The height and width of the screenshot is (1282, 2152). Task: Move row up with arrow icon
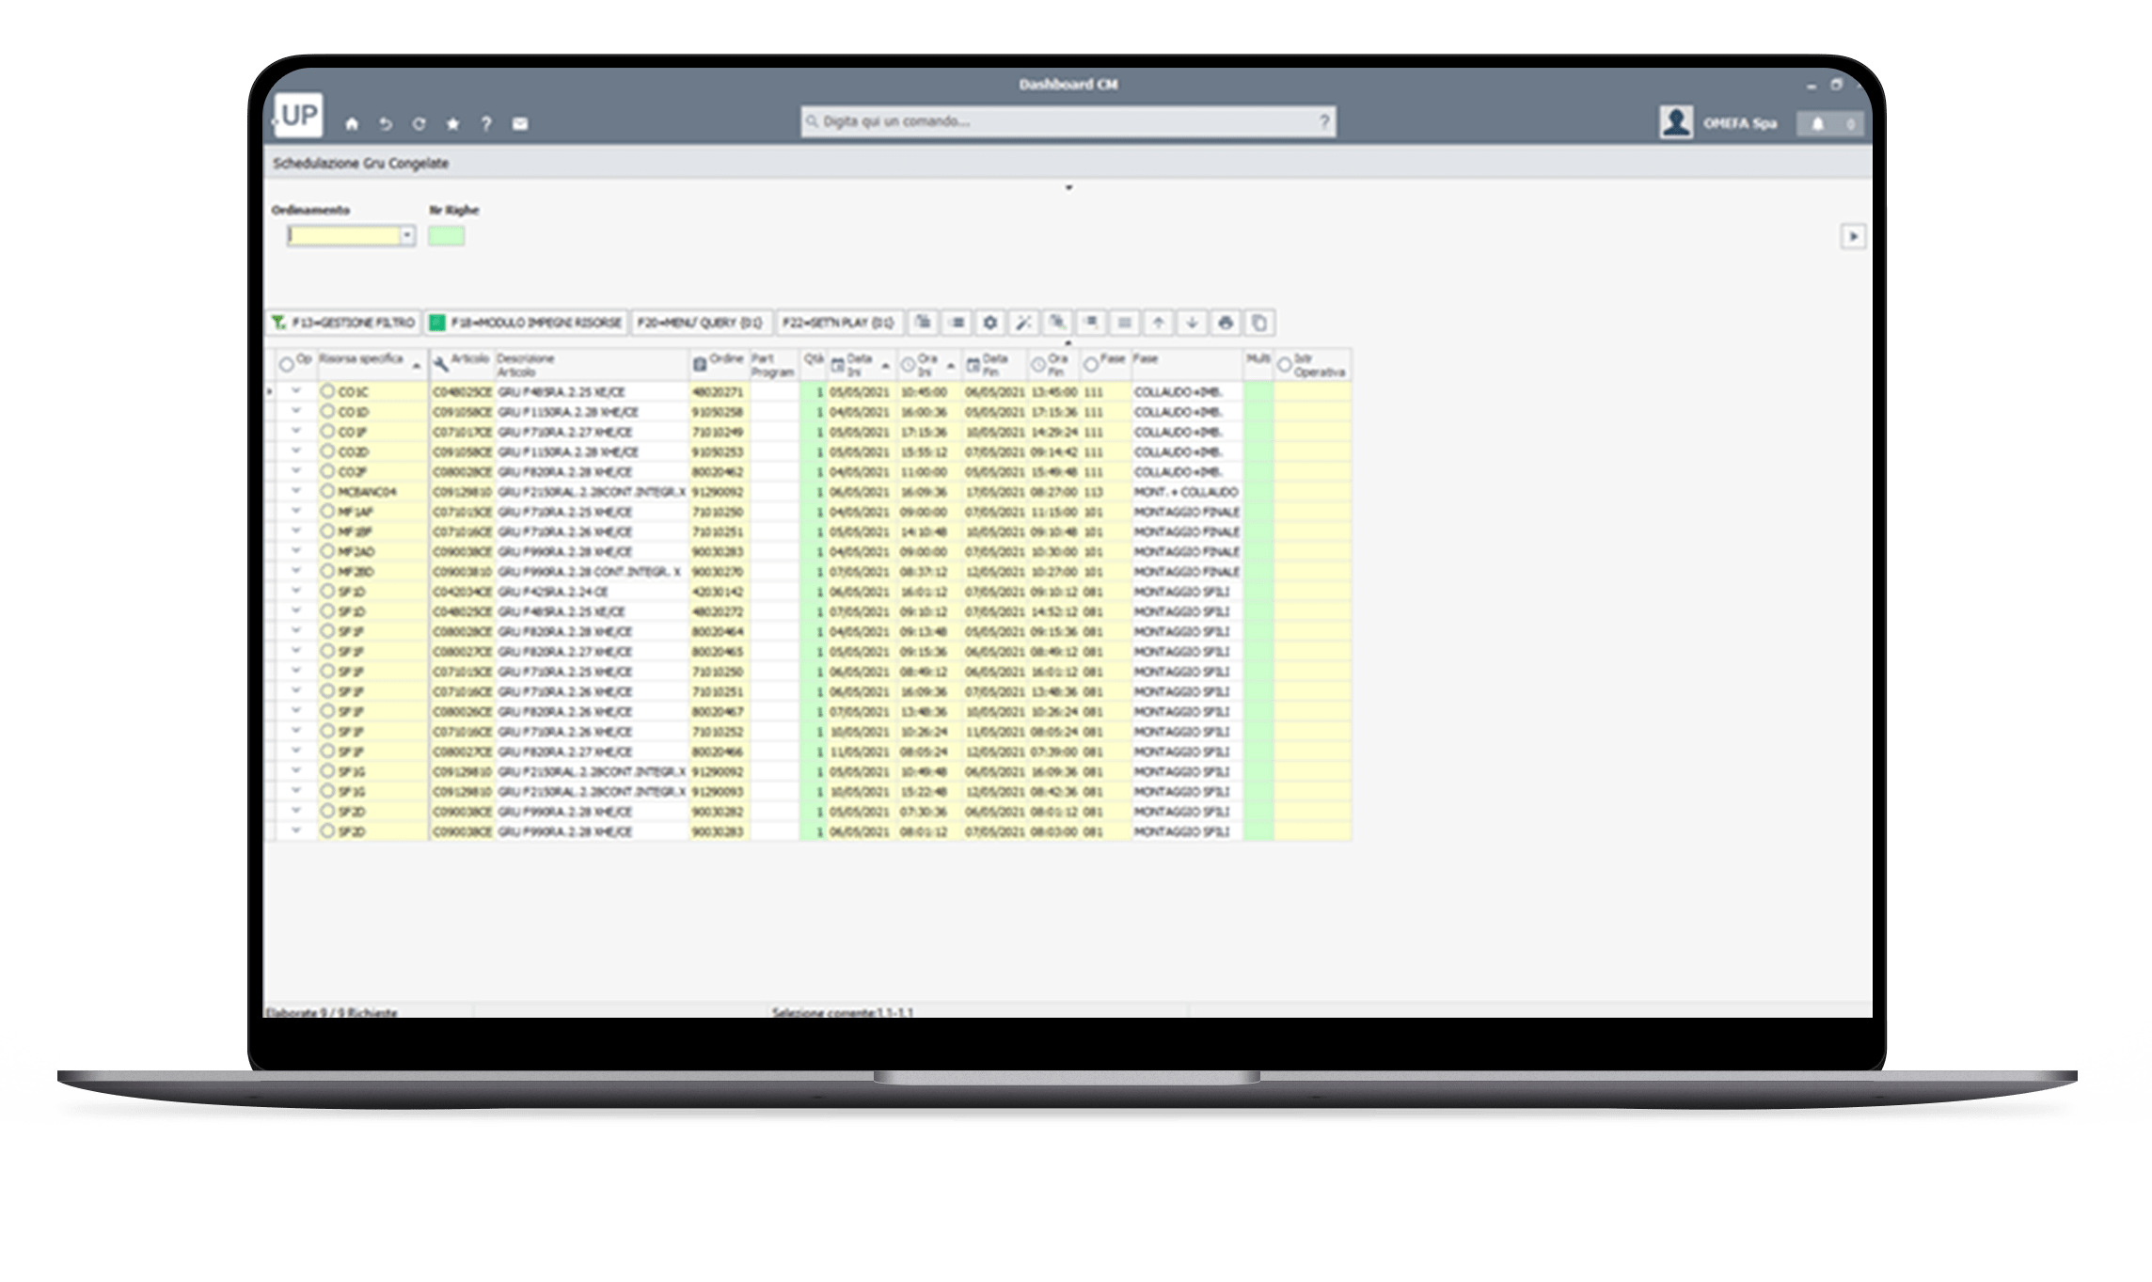pos(1158,323)
